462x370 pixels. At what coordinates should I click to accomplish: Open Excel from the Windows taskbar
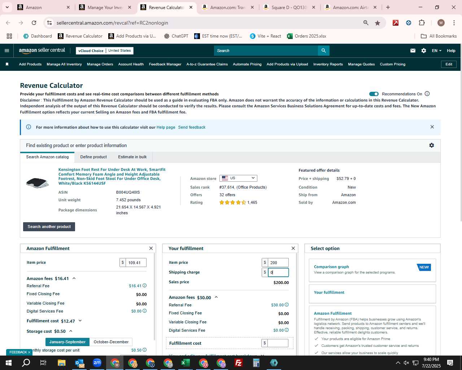[x=186, y=363]
